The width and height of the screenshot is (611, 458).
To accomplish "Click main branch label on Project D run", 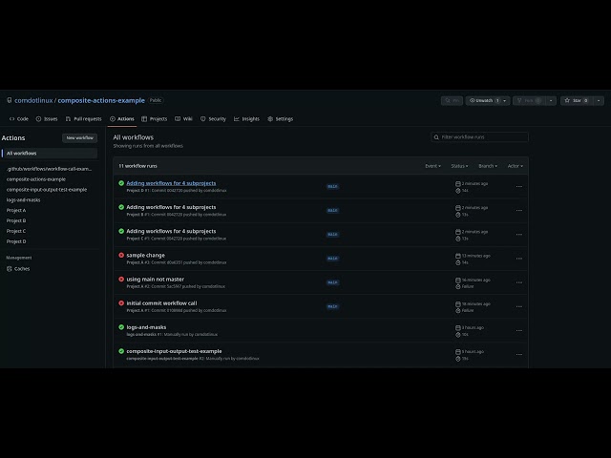I will pos(332,187).
